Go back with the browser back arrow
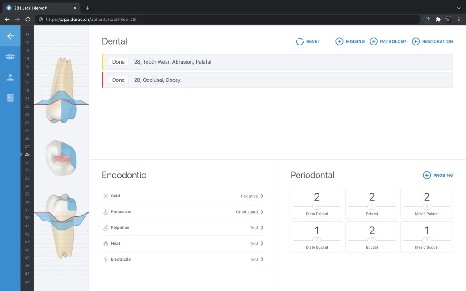This screenshot has width=466, height=291. [x=7, y=19]
